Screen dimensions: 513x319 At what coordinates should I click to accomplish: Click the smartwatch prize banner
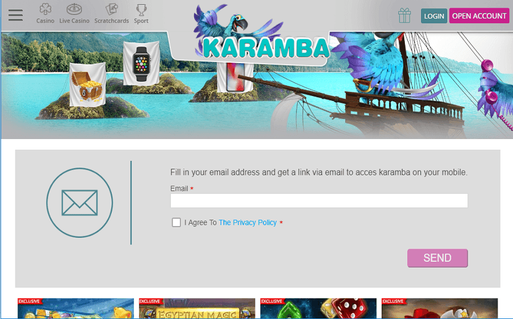[x=142, y=63]
